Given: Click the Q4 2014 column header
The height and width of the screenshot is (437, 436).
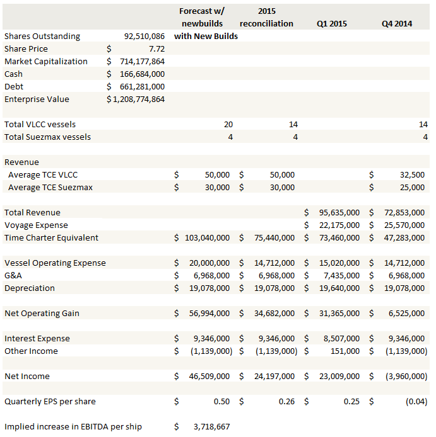Looking at the screenshot, I should click(397, 24).
